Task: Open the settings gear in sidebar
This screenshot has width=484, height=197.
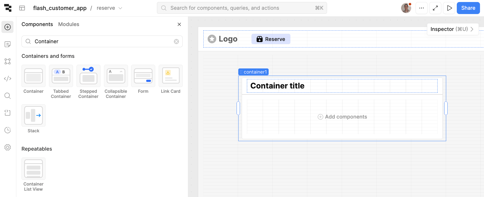Action: pyautogui.click(x=8, y=147)
